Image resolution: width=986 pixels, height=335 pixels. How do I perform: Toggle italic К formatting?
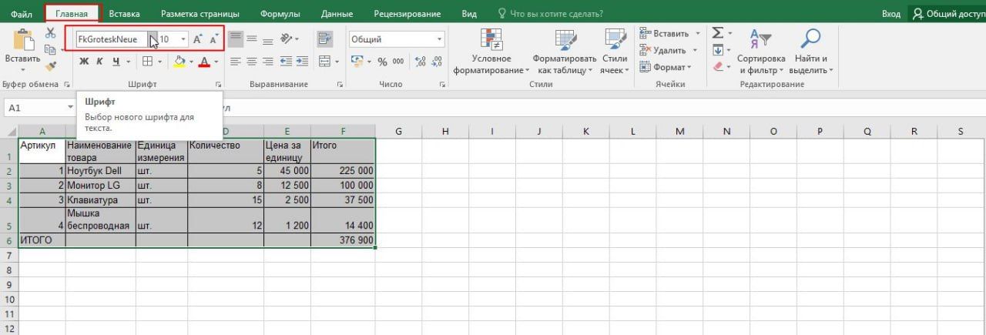click(x=100, y=62)
